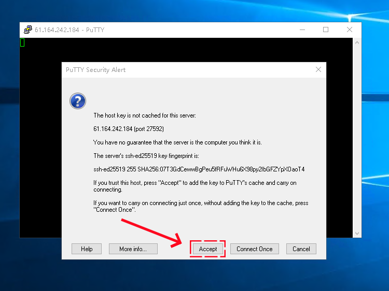The image size is (389, 291).
Task: Click the terminal scrollbar down arrow
Action: click(x=357, y=233)
